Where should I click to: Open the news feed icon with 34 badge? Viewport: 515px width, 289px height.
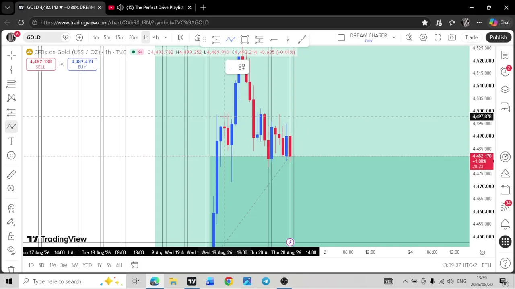pos(505,207)
